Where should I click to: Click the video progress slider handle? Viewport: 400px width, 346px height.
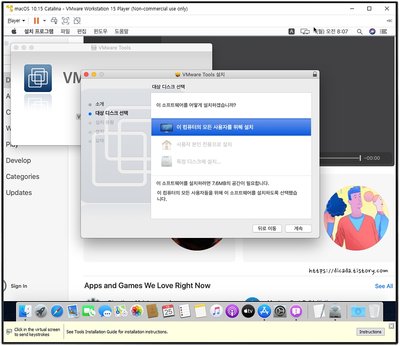pos(360,158)
